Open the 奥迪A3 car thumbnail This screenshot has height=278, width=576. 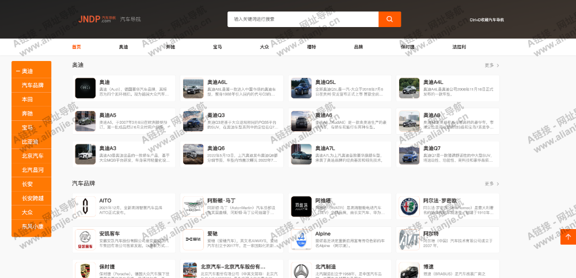click(x=85, y=154)
